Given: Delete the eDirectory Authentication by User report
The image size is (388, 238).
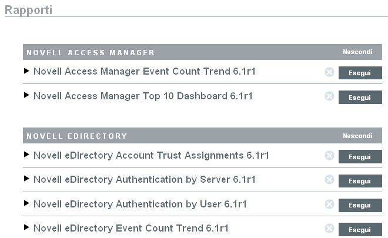Looking at the screenshot, I should pos(329,205).
